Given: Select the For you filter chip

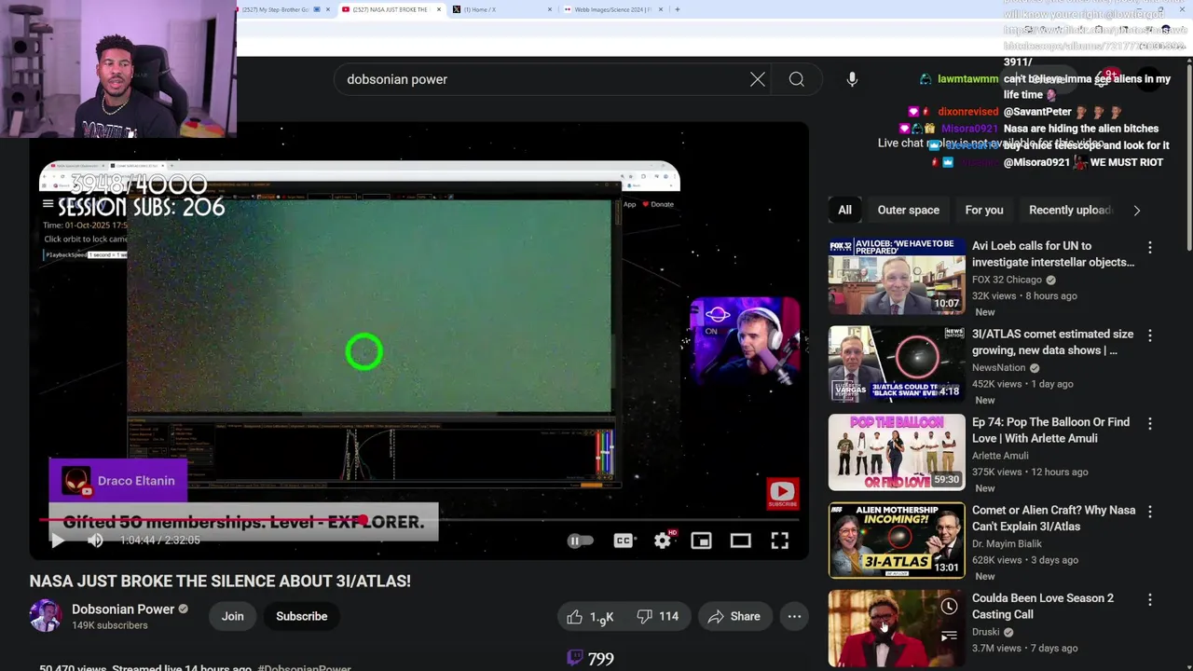Looking at the screenshot, I should click(984, 210).
